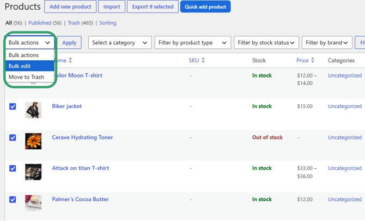Screen dimensions: 365x223
Task: Click the Products page heading
Action: (22, 7)
